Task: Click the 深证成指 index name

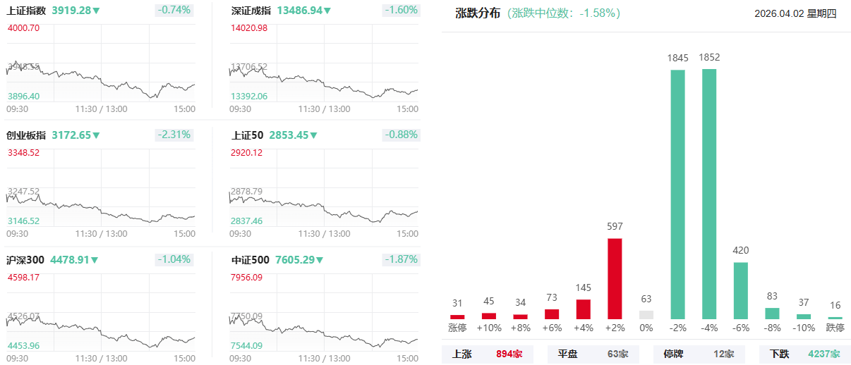Action: point(251,11)
